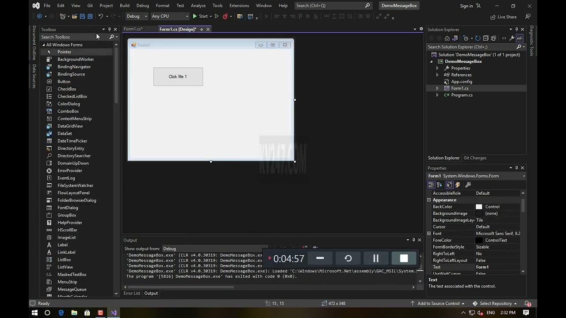
Task: Open the Debug configuration dropdown
Action: (137, 16)
